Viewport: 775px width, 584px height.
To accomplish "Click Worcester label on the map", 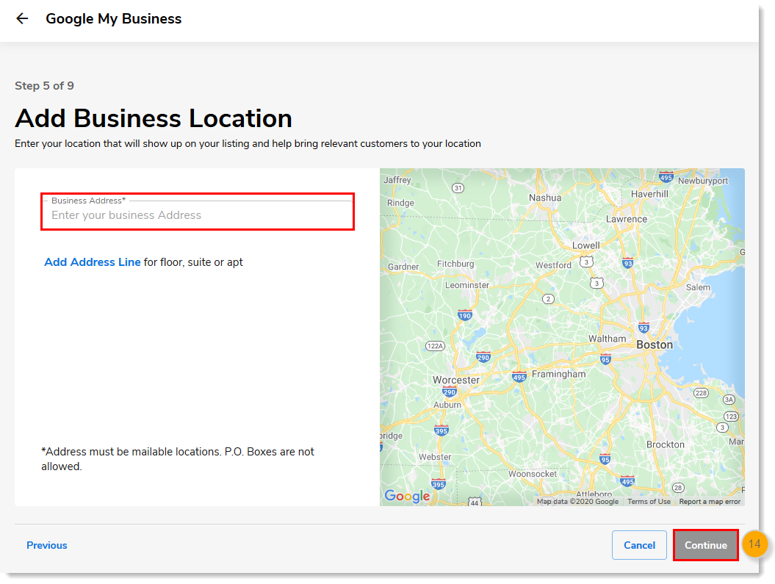I will (455, 380).
